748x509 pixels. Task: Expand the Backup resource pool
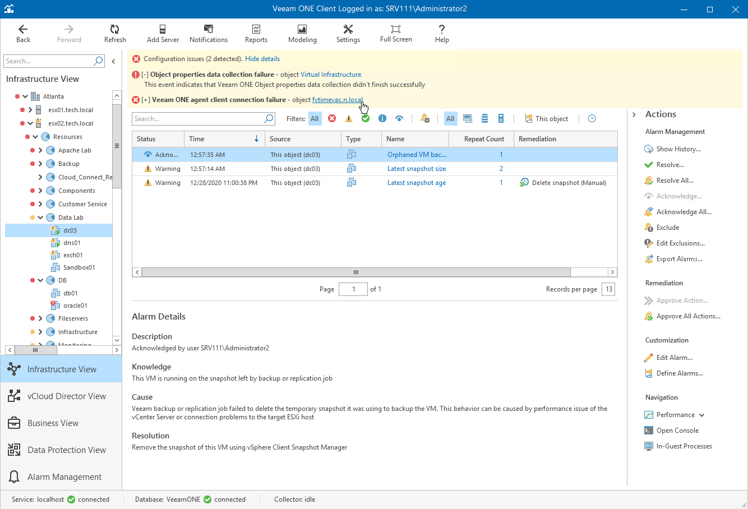tap(40, 164)
